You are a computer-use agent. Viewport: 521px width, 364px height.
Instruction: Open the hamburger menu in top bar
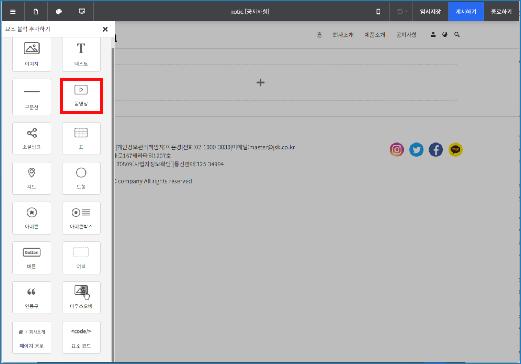[13, 11]
